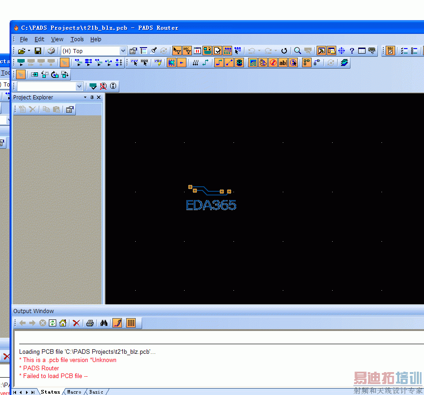Toggle the grid table button in Output toolbar
Viewport: 424px width, 395px height.
[x=131, y=323]
